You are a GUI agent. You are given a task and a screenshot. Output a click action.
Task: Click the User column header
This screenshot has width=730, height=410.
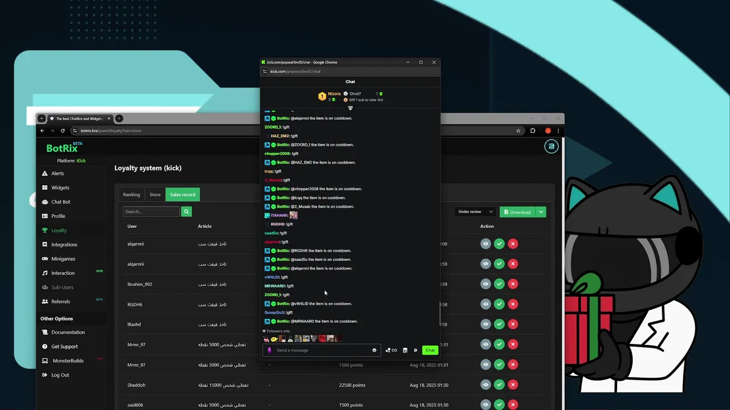coord(132,226)
